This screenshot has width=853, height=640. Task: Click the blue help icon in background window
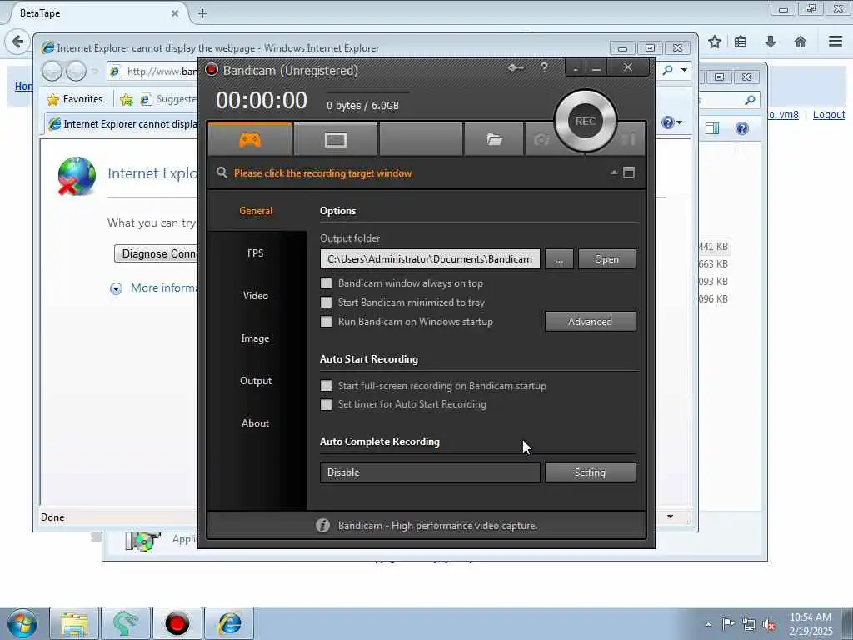(x=742, y=128)
